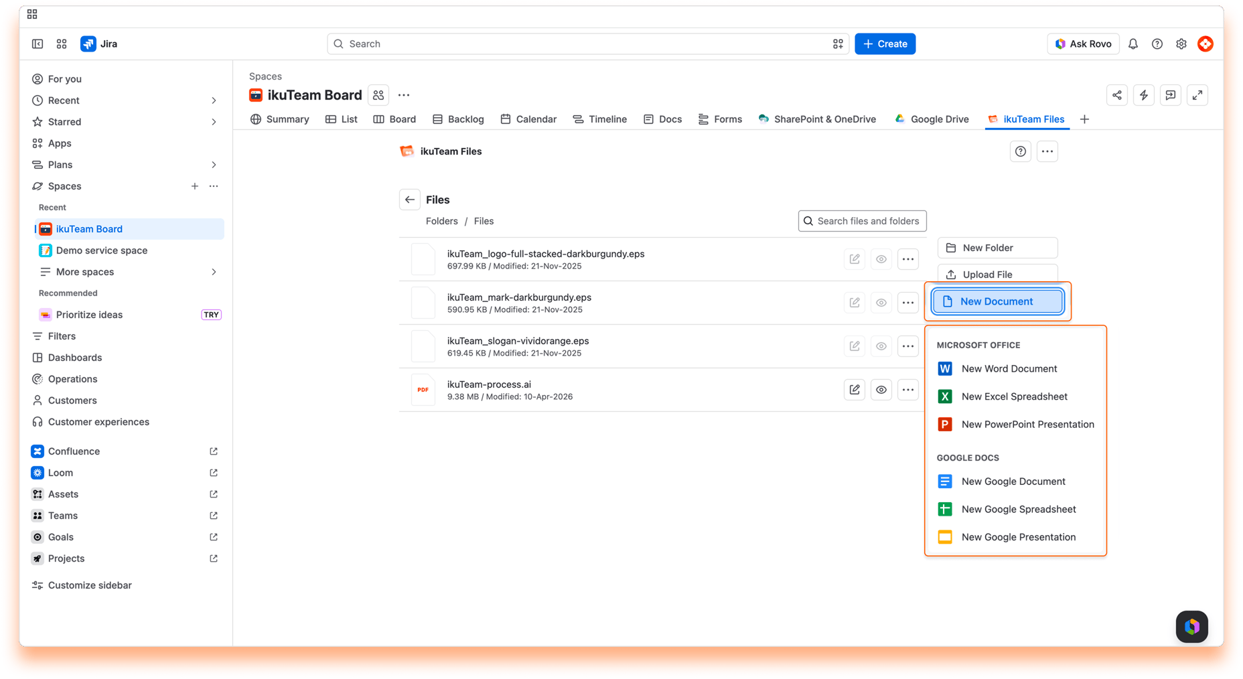Screen dimensions: 1243x679
Task: Open the automation lightning bolt icon
Action: coord(1144,95)
